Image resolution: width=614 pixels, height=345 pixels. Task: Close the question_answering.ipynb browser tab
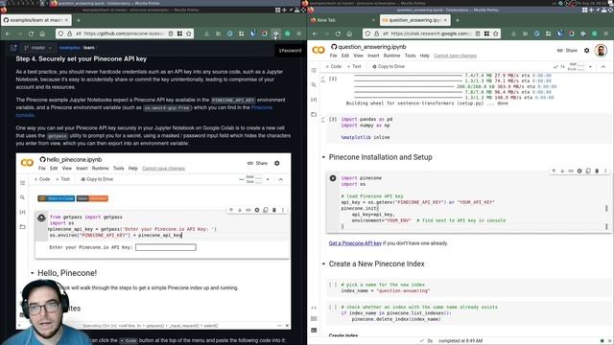click(445, 20)
